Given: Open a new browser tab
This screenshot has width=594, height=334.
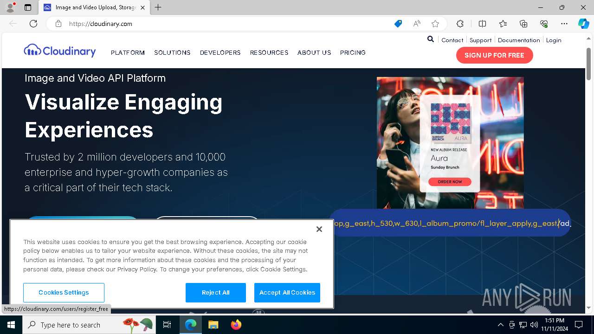Looking at the screenshot, I should click(158, 7).
